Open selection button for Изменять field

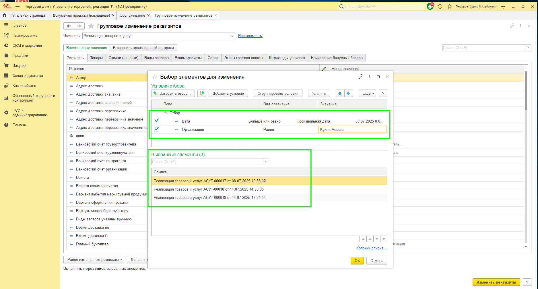[232, 36]
